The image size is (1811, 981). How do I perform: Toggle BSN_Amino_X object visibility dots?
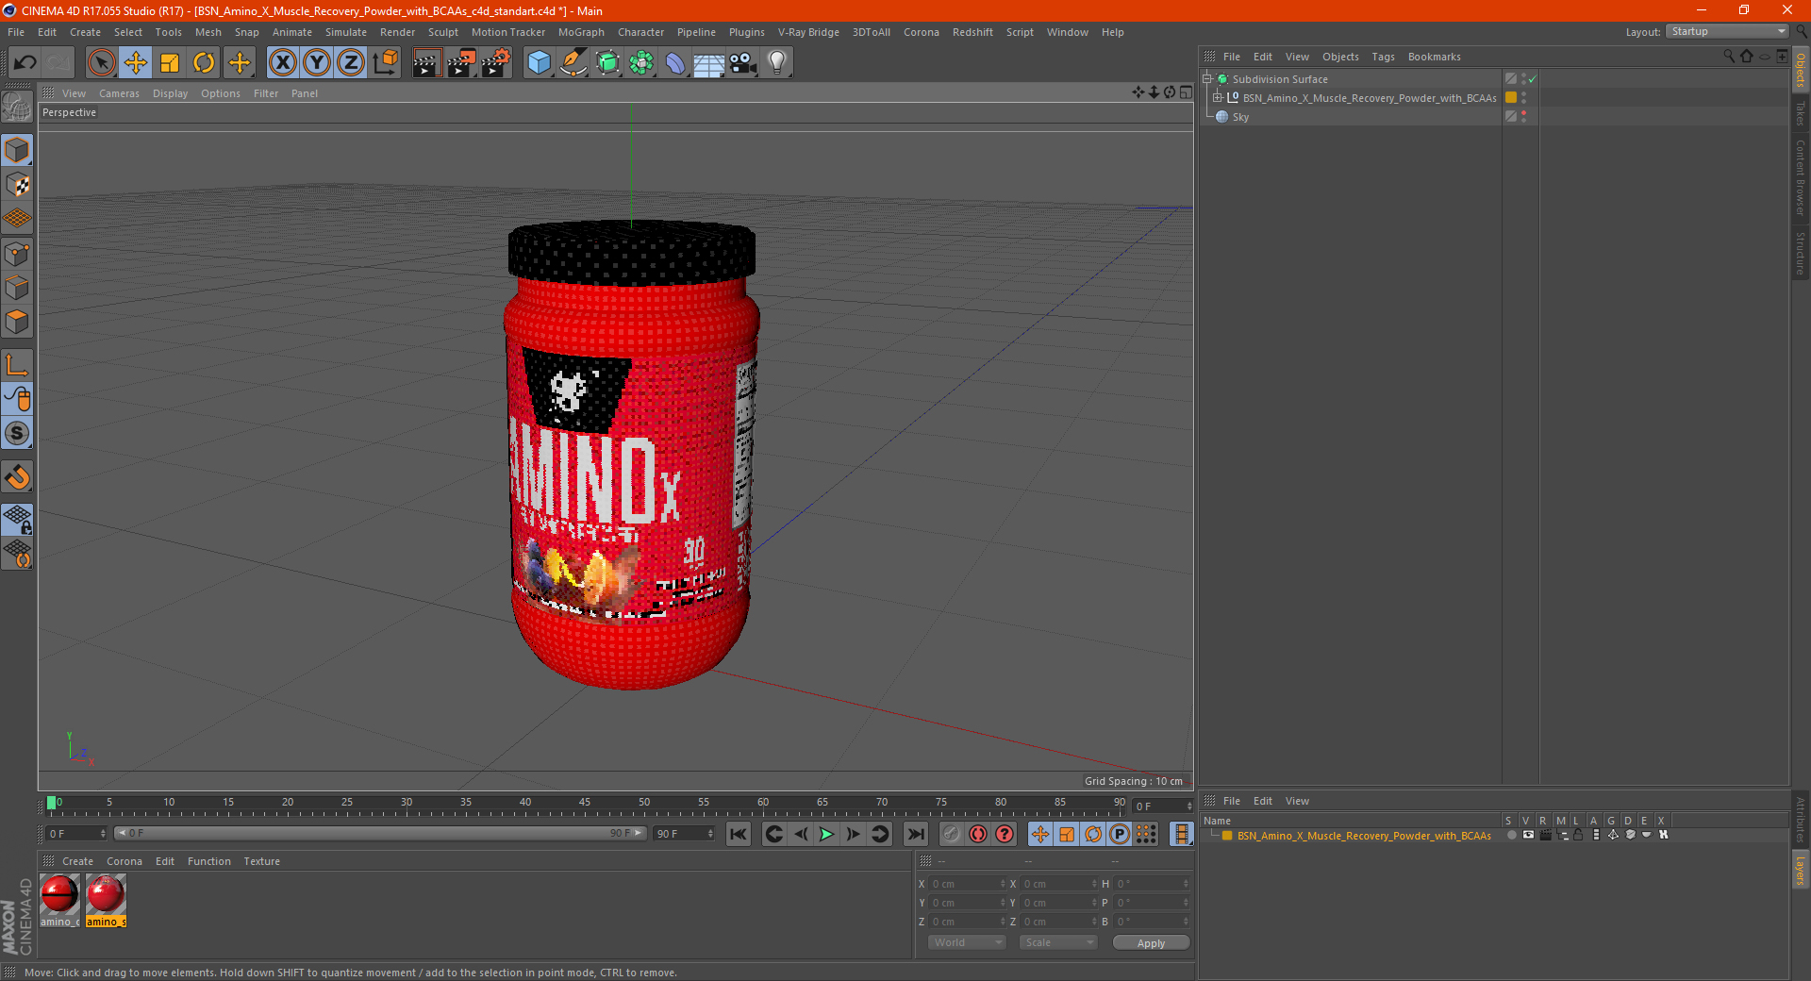[1523, 98]
